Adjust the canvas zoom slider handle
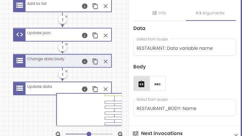The image size is (242, 136). [89, 134]
